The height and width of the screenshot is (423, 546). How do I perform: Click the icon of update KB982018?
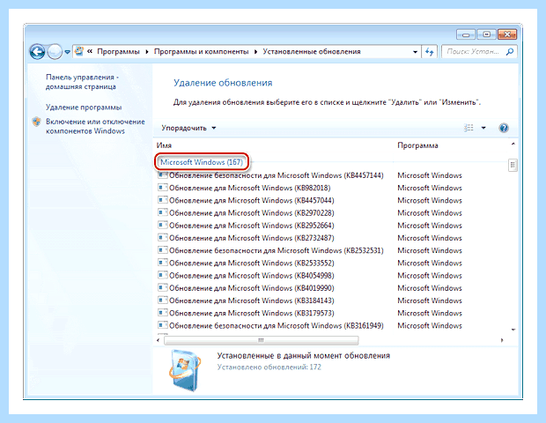[x=162, y=188]
